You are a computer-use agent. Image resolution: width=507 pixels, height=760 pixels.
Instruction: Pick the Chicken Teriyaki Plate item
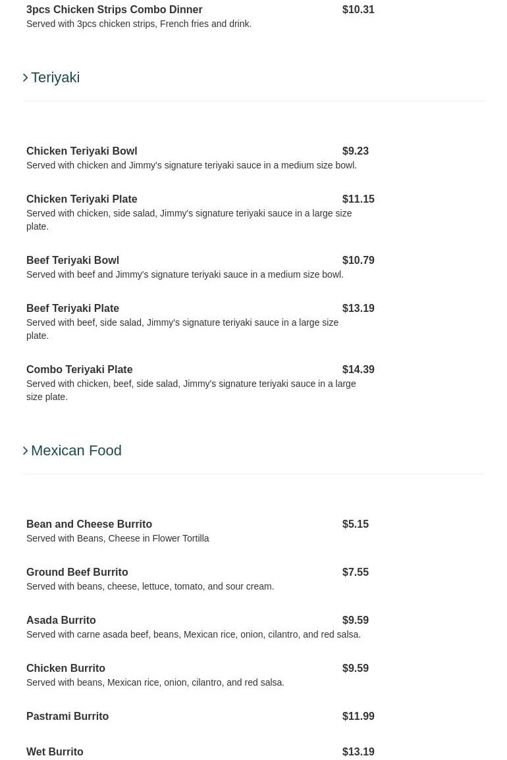pos(82,199)
